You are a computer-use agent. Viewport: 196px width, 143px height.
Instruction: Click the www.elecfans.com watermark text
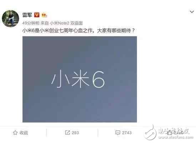pyautogui.click(x=176, y=137)
